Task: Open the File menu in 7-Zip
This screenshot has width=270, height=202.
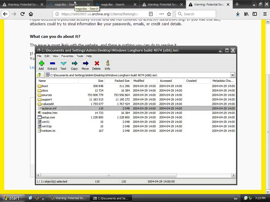Action: tap(39, 56)
